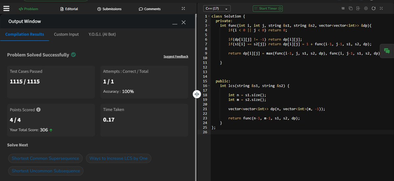Click the 'if(i < 0 || j < 0) return 0;' line

coord(258,30)
